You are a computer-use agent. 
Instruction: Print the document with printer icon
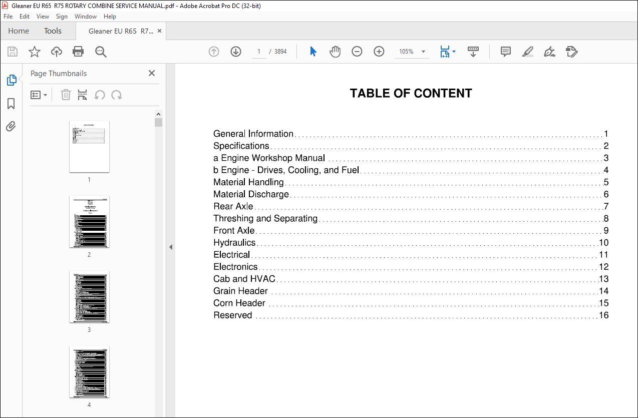point(78,52)
